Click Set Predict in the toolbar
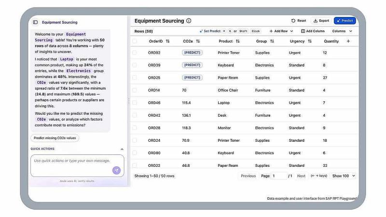The width and height of the screenshot is (386, 217). (x=210, y=31)
